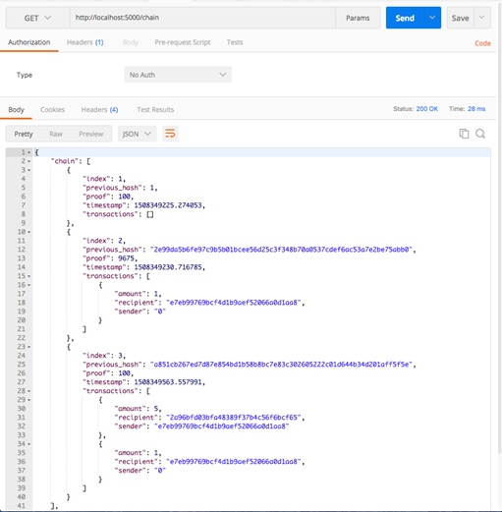The image size is (502, 512).
Task: Switch to the request Headers (1) tab
Action: tap(84, 42)
